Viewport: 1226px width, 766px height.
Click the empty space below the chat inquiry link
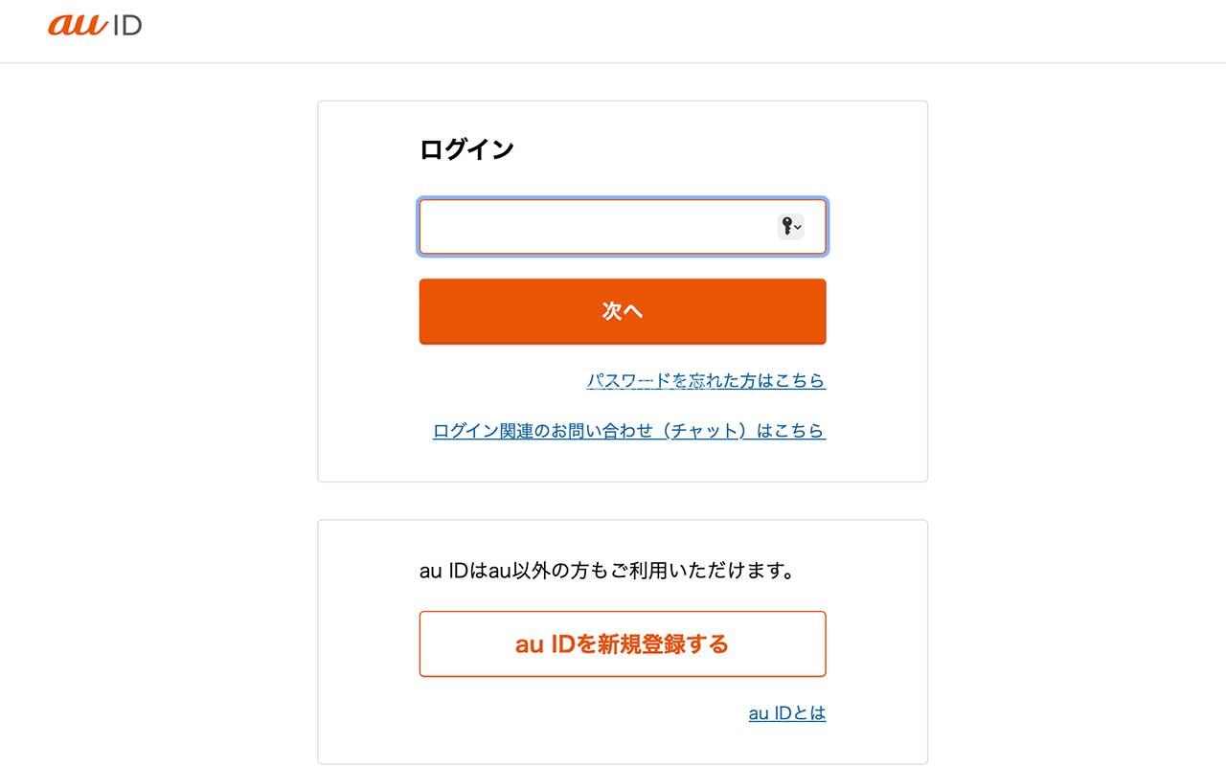[x=623, y=462]
